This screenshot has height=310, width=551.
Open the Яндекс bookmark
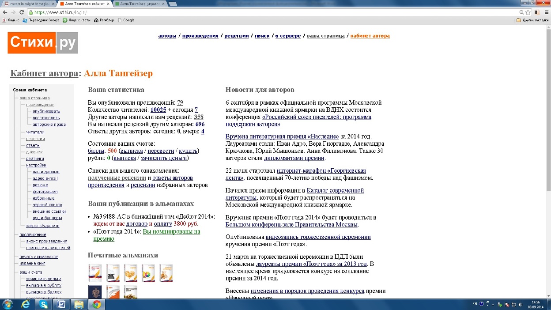pyautogui.click(x=10, y=20)
